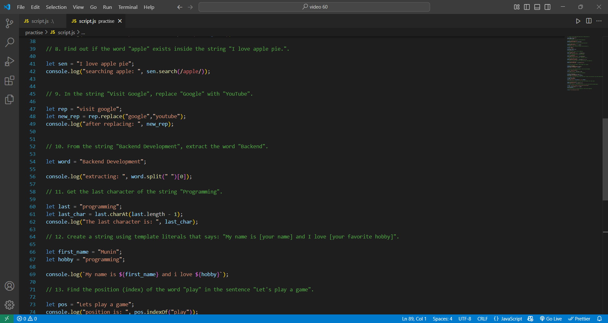This screenshot has height=323, width=608.
Task: Click the 'let last_char' charAt line
Action: [x=114, y=214]
